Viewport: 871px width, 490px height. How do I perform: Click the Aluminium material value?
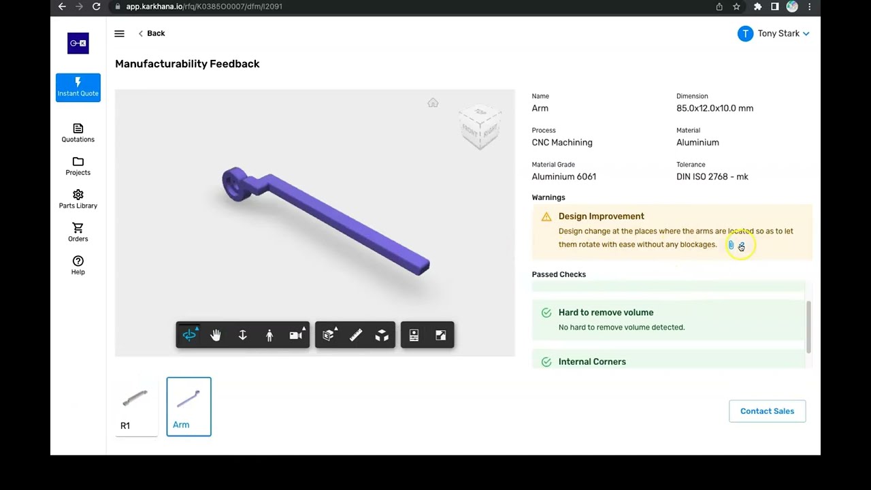pyautogui.click(x=697, y=143)
